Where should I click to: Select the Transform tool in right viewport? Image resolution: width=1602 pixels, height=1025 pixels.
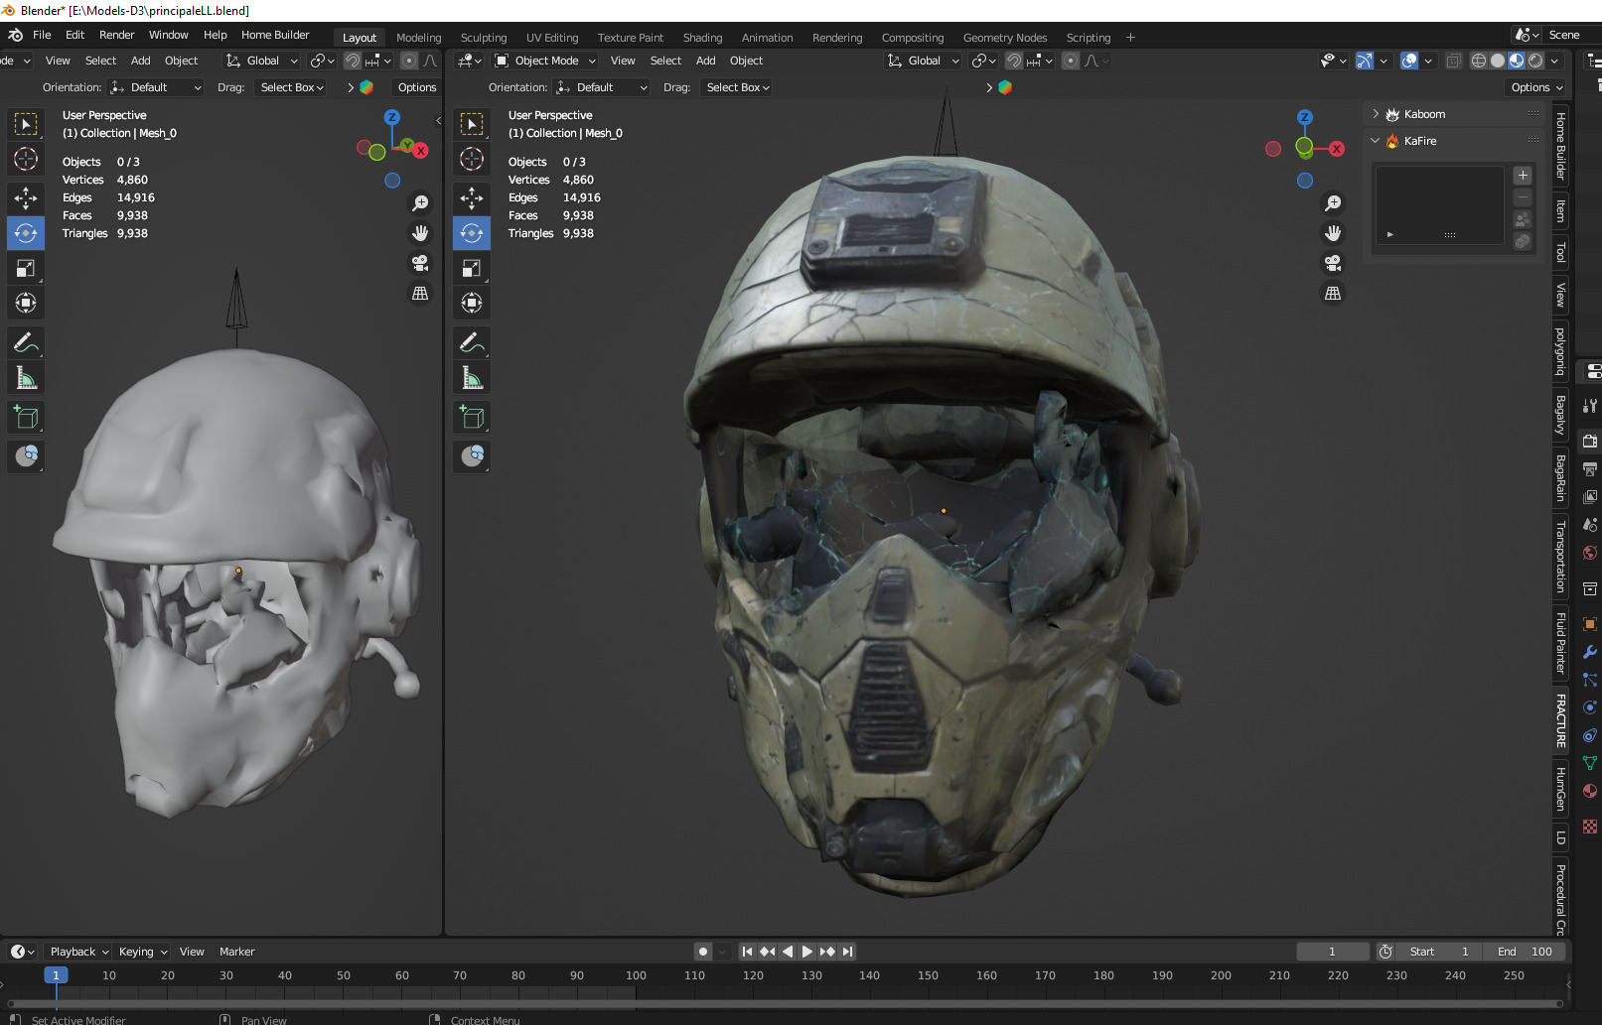point(472,303)
